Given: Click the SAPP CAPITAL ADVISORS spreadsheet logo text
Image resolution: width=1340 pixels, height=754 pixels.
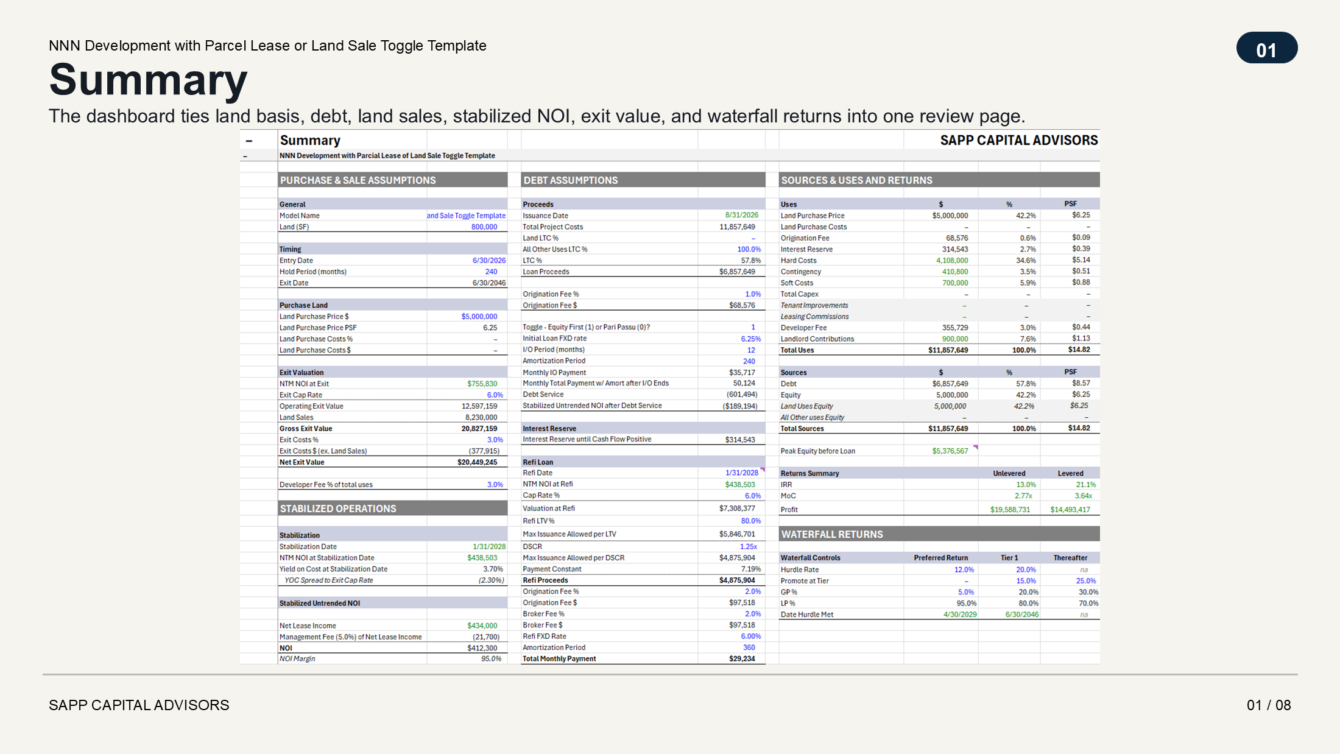Looking at the screenshot, I should point(1019,141).
